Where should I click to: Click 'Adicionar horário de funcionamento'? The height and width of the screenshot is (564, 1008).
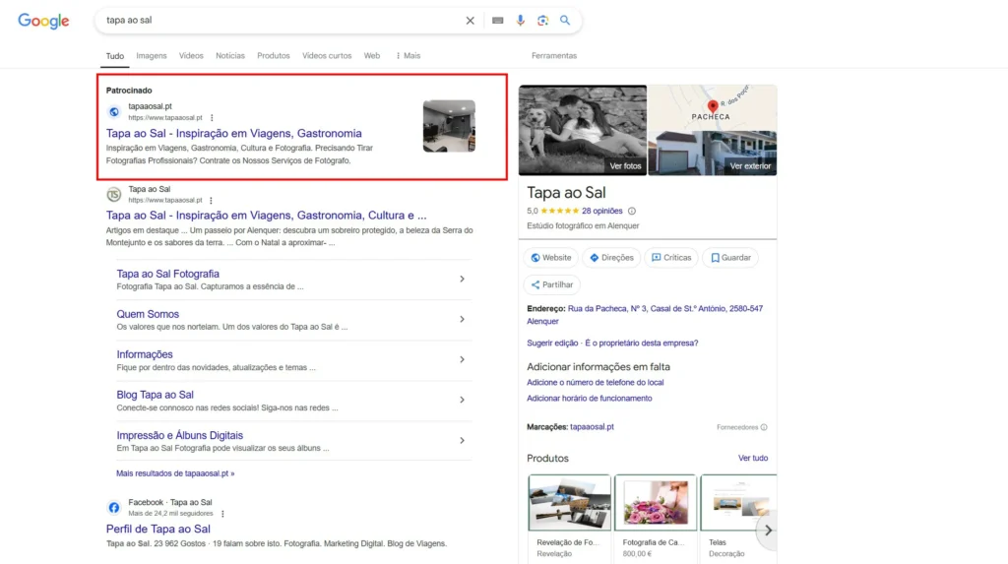pos(590,399)
